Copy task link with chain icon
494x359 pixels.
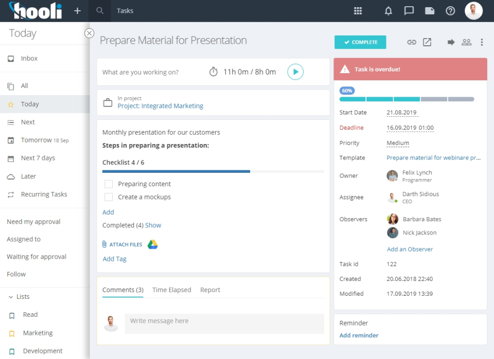(412, 42)
